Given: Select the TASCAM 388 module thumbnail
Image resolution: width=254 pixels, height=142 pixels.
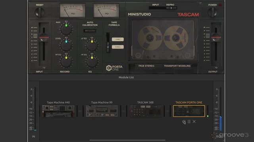Looking at the screenshot, I should [146, 111].
